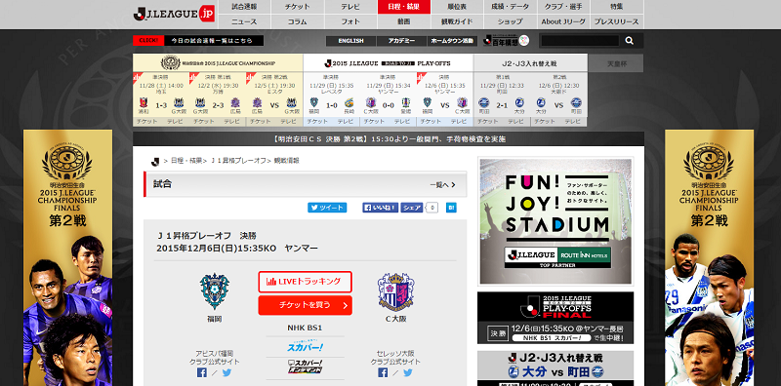
Task: Click the ツイート tweet button
Action: tap(327, 208)
